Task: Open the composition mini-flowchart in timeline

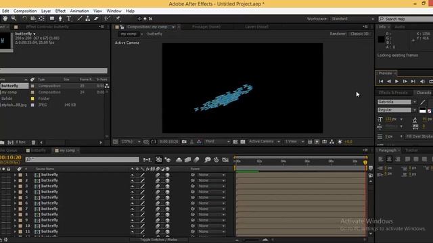Action: (x=147, y=160)
